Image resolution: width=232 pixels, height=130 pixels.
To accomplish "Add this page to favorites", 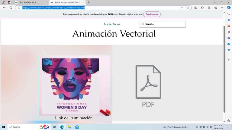I will click(188, 8).
